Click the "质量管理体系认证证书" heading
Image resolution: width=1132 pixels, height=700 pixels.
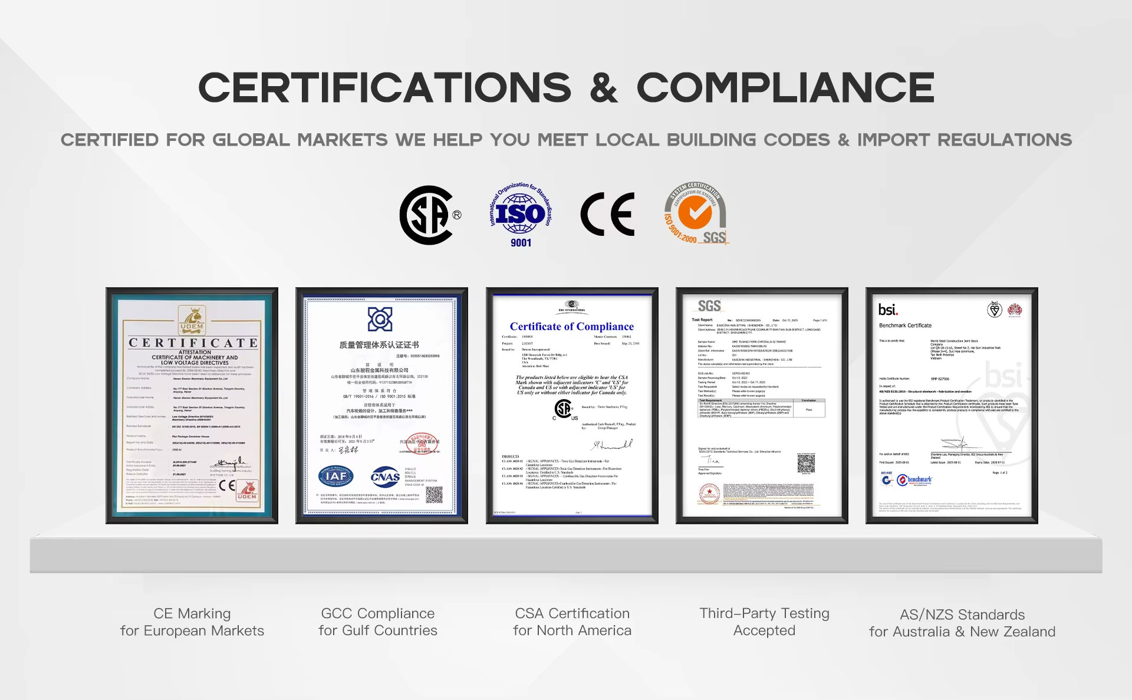coord(379,344)
